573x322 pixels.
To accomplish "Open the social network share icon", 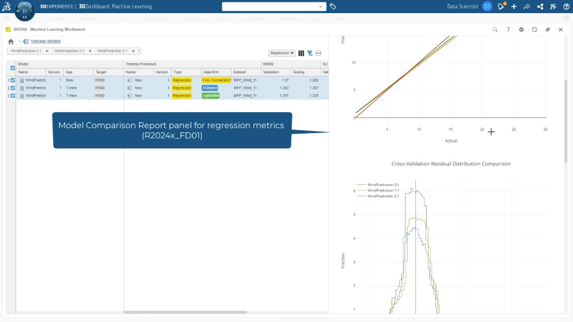I will 540,7.
